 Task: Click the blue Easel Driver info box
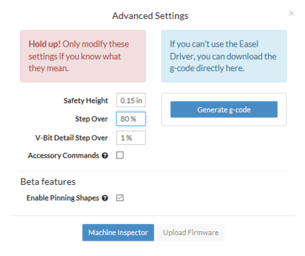(x=224, y=56)
